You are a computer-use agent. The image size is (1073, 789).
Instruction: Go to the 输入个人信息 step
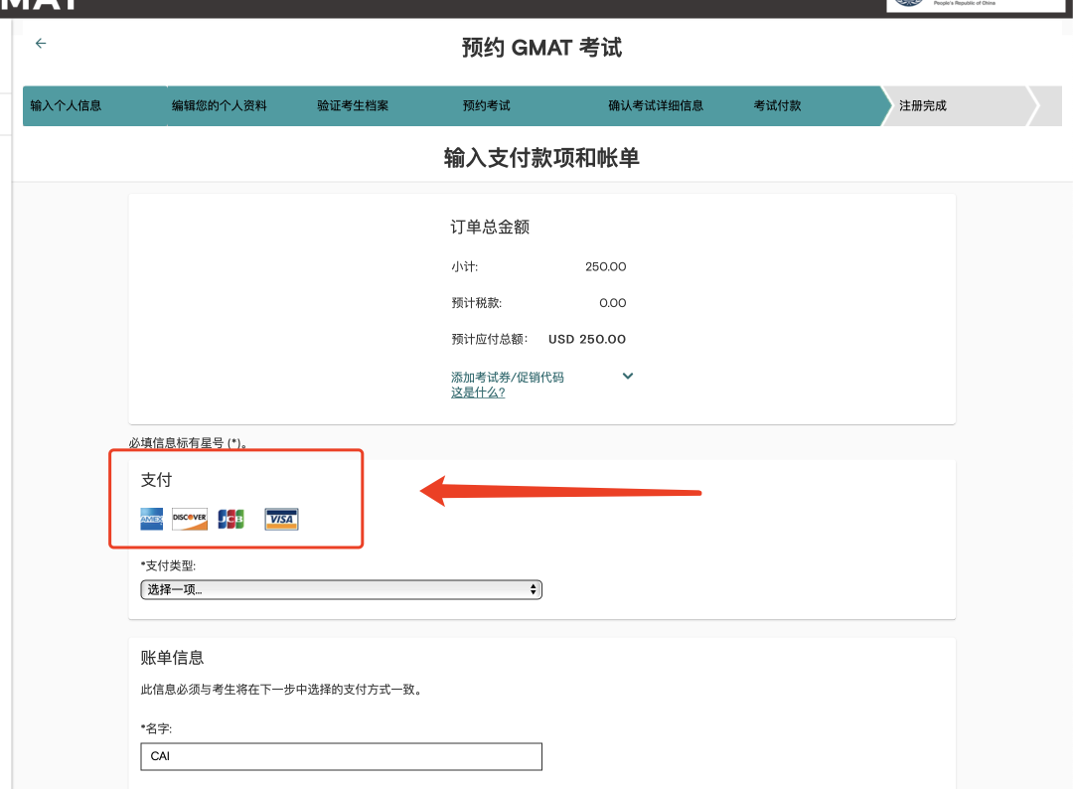click(x=66, y=105)
